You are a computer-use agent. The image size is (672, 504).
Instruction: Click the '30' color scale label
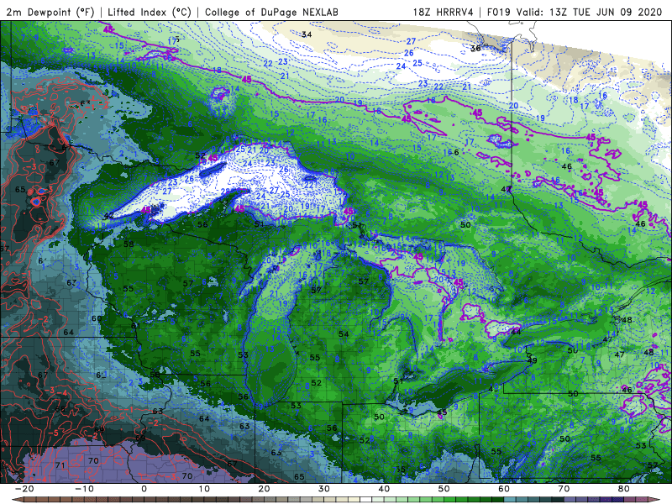pos(324,489)
